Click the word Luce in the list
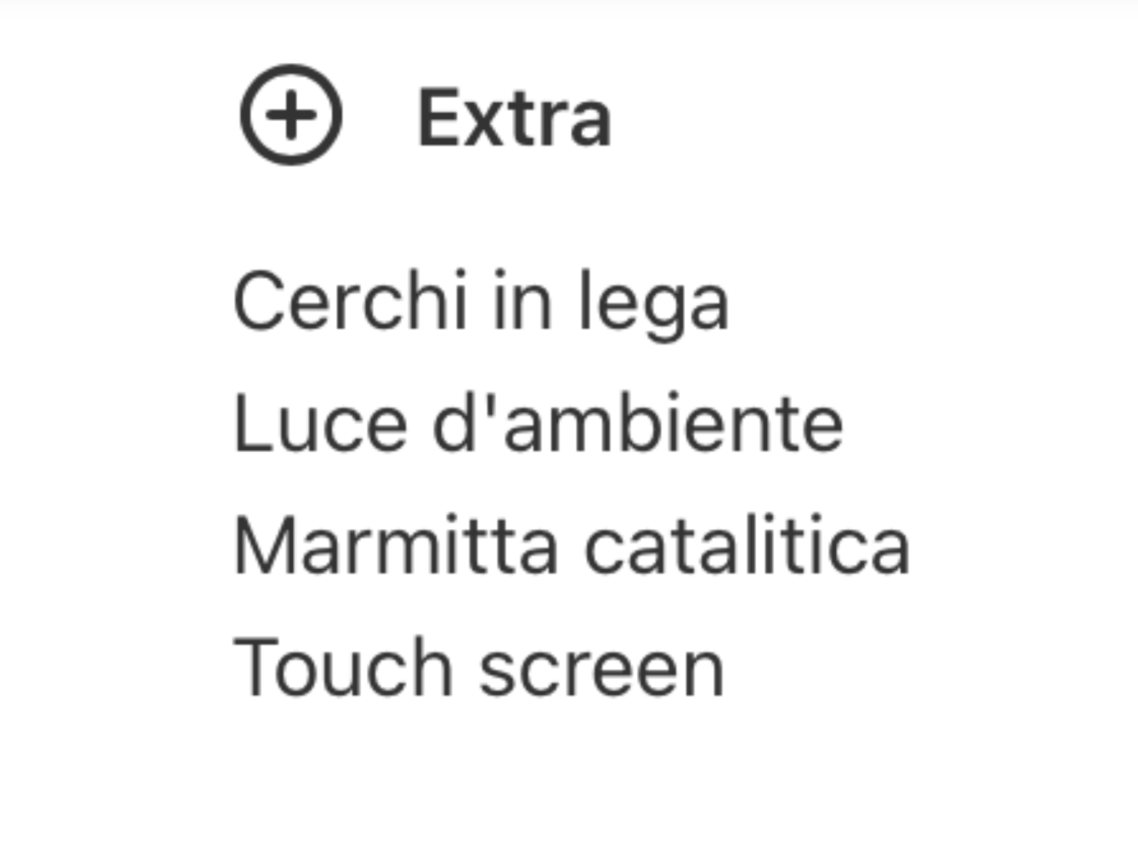This screenshot has width=1138, height=853. click(x=321, y=425)
